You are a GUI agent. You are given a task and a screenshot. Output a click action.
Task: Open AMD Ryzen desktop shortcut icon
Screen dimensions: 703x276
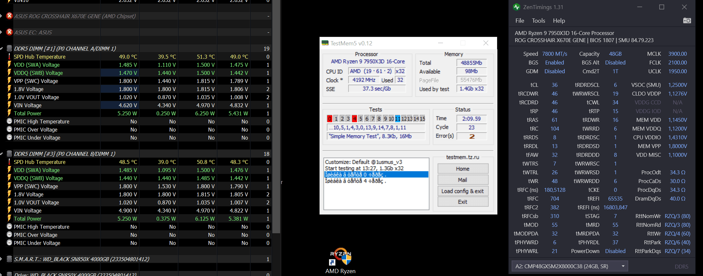click(x=340, y=257)
